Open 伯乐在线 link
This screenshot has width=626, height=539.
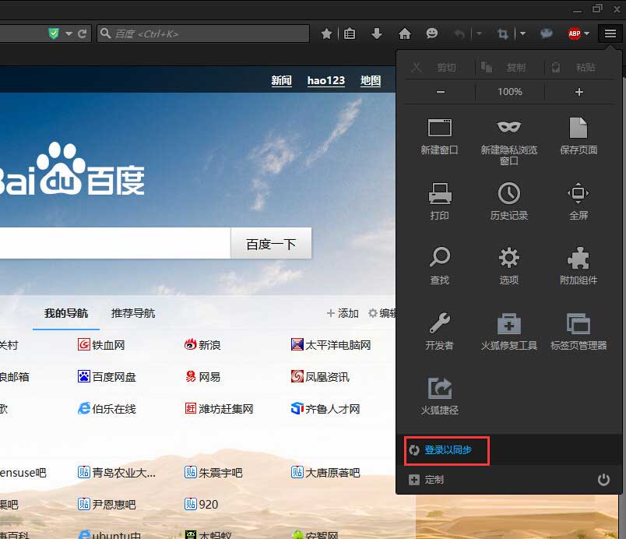pos(107,409)
